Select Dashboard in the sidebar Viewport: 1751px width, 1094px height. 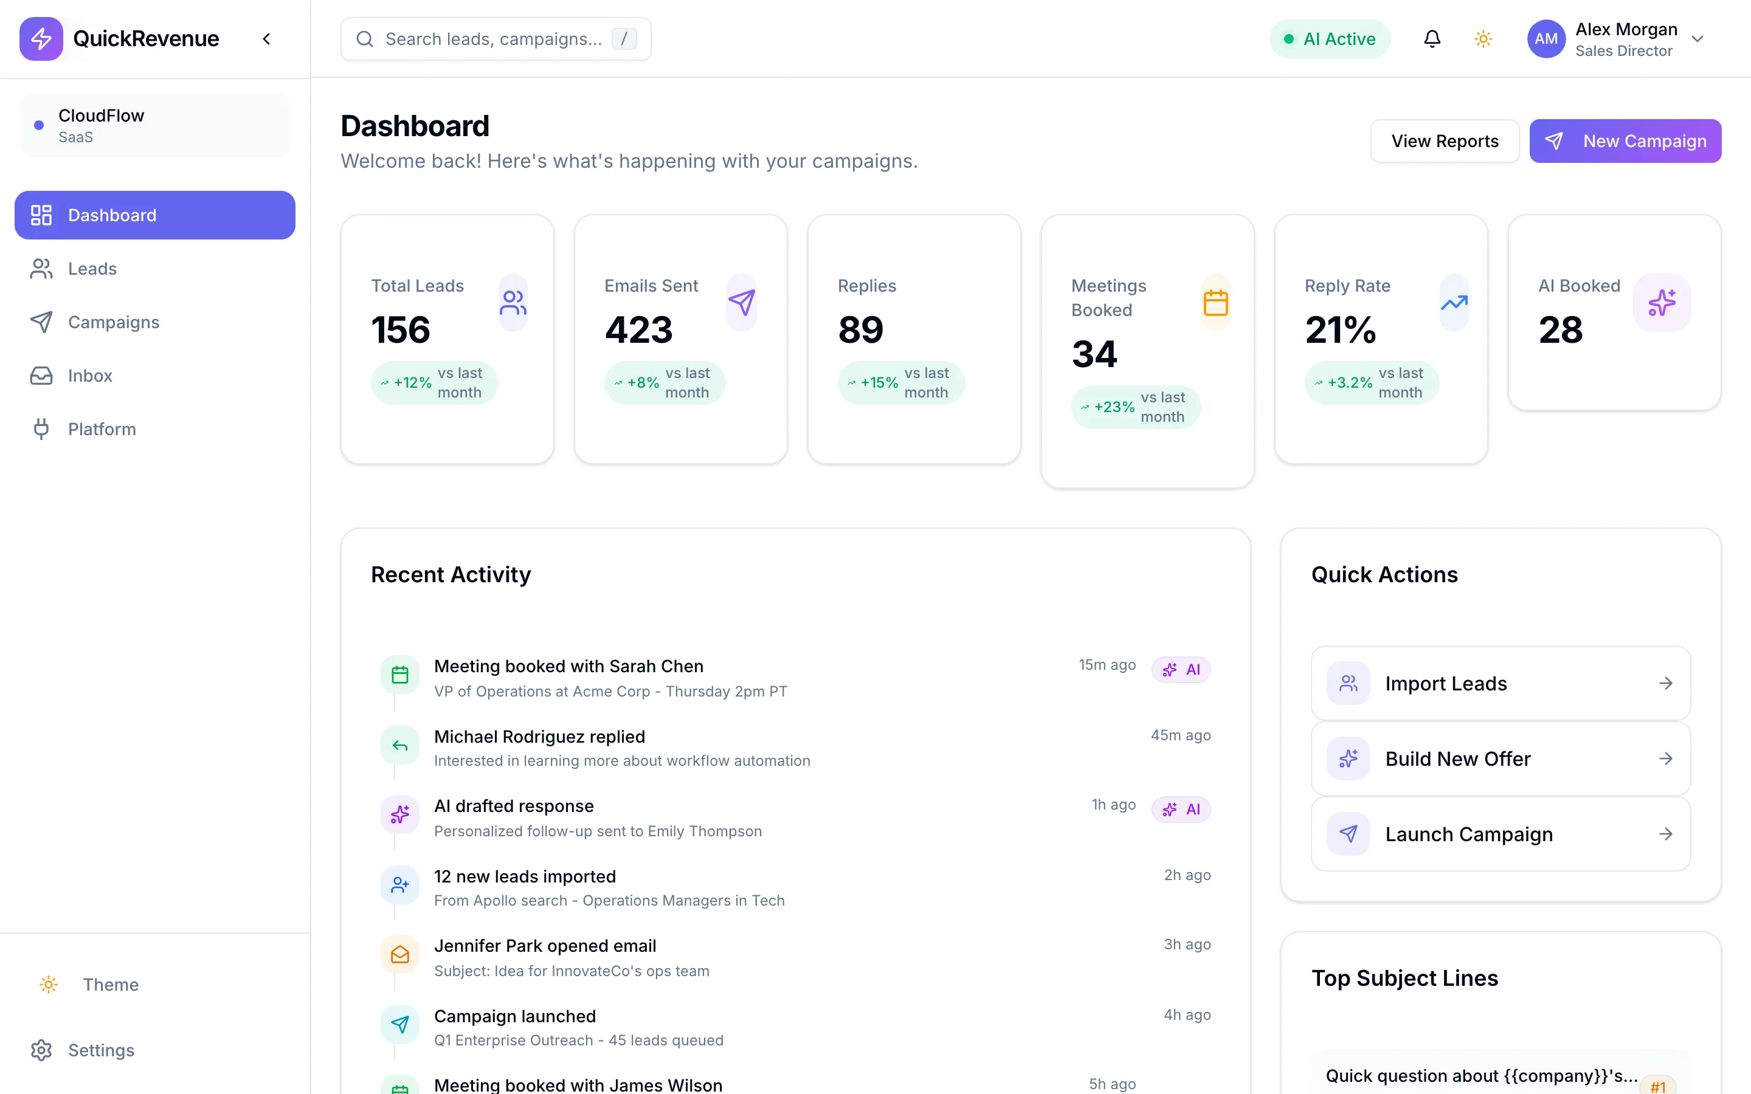click(x=155, y=215)
